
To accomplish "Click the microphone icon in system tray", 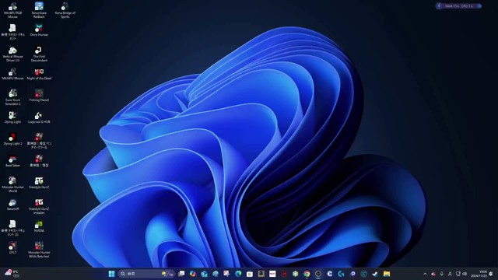I will tap(441, 274).
